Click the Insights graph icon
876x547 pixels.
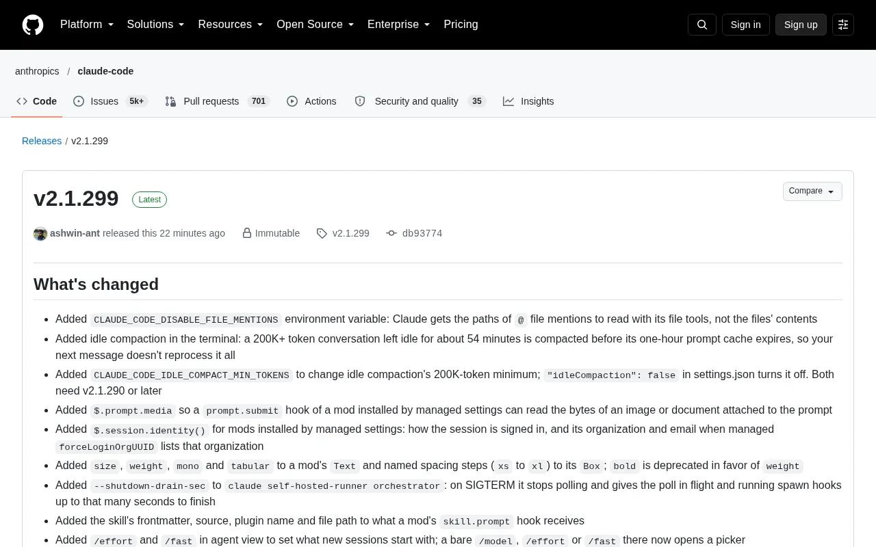pyautogui.click(x=508, y=101)
